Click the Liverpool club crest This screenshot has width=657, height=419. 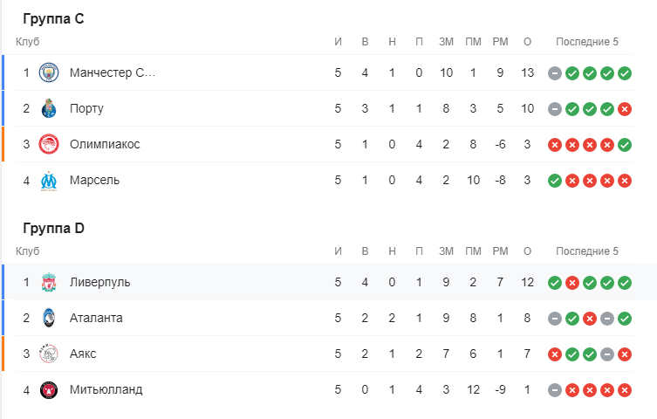pos(48,282)
